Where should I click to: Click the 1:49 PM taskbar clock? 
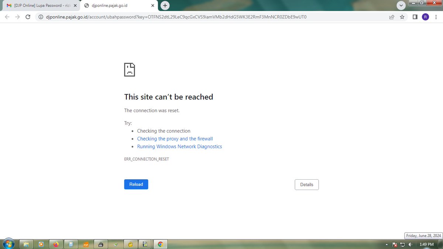pos(426,245)
